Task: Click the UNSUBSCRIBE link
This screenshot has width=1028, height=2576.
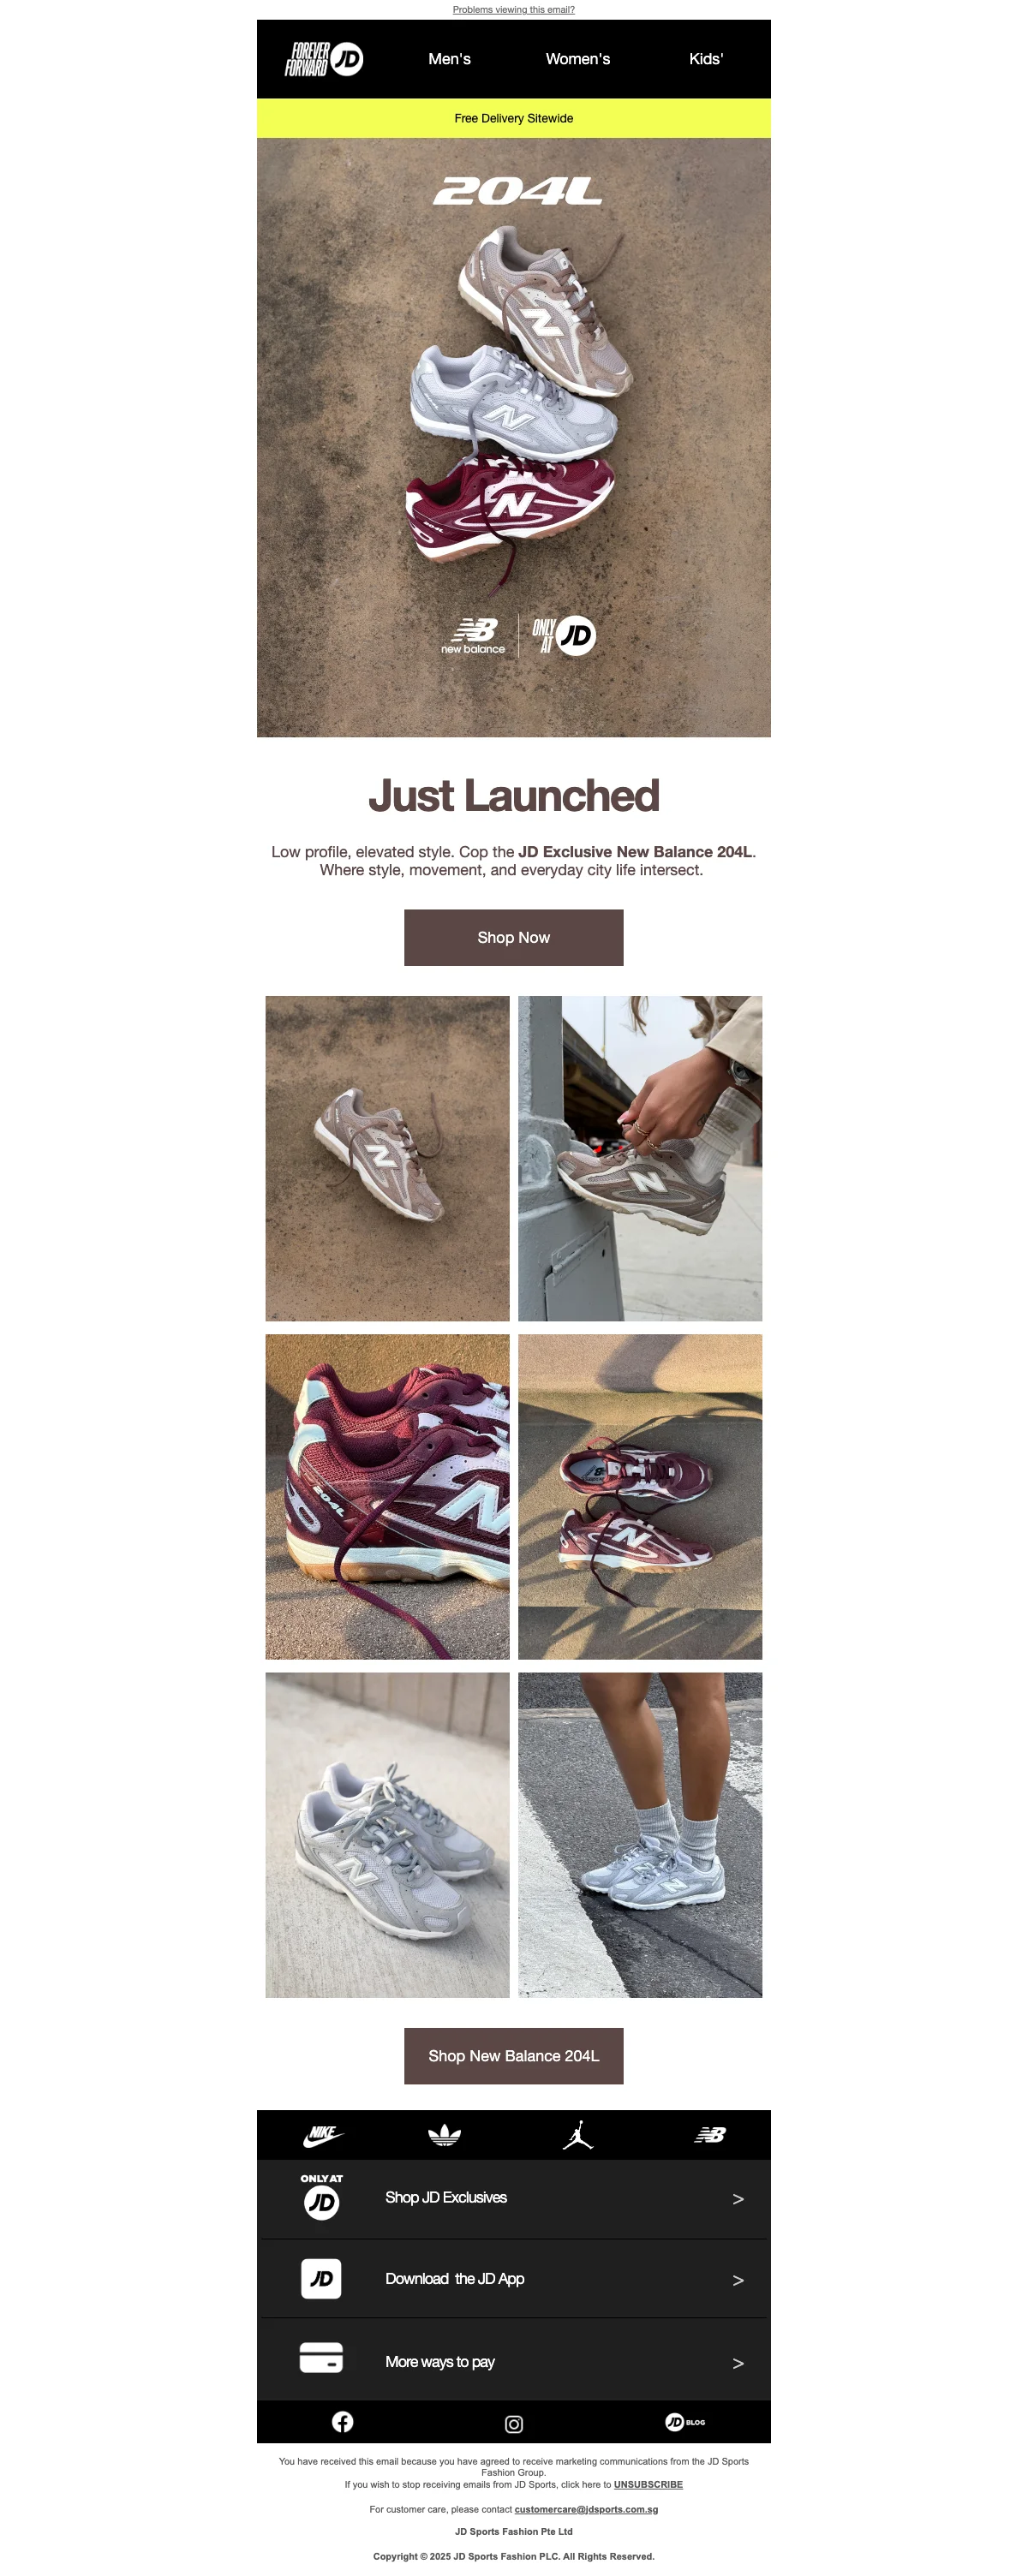Action: [648, 2484]
